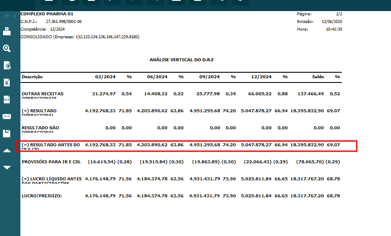Click the zoom in magnifier icon
Screen dimensions: 391x236
tap(7, 48)
